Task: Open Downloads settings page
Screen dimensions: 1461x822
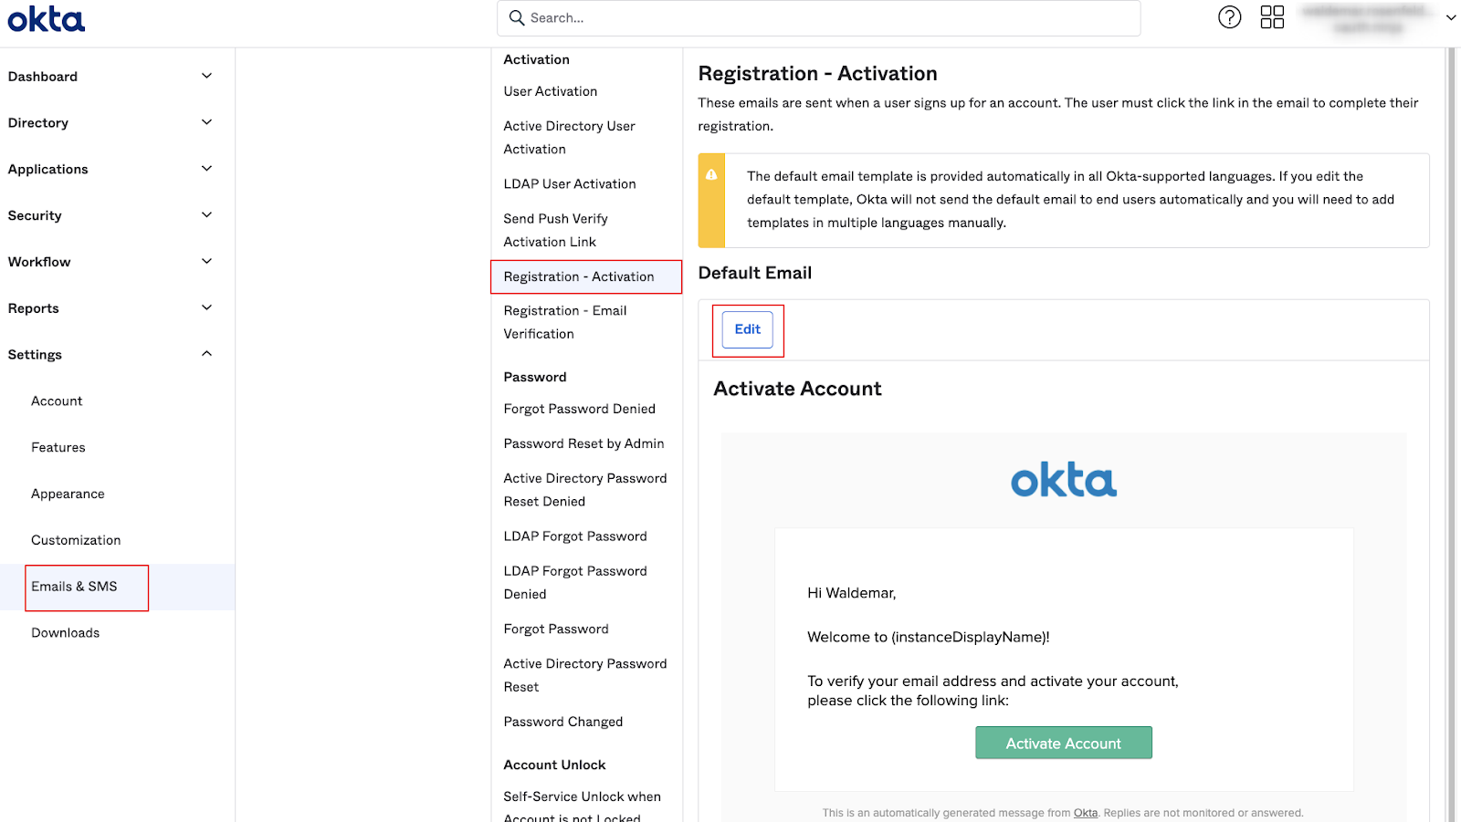Action: click(x=66, y=633)
